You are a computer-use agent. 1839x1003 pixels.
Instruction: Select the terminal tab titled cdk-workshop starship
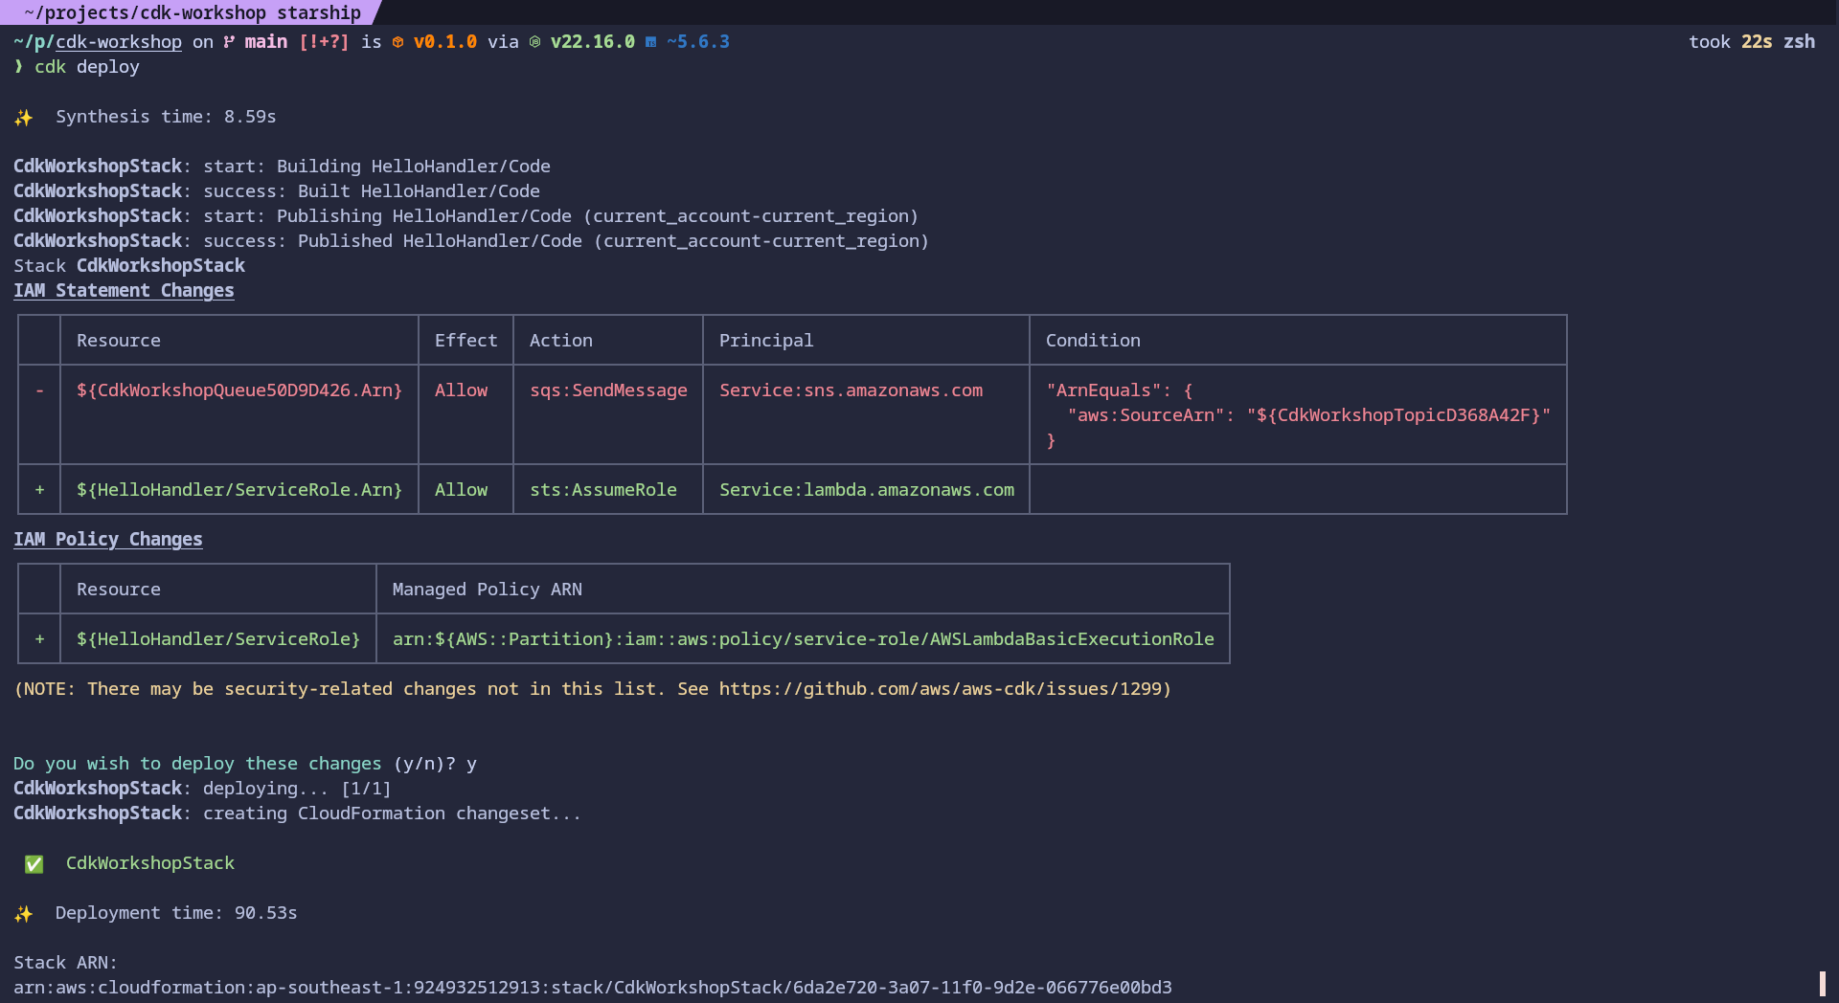(x=192, y=12)
